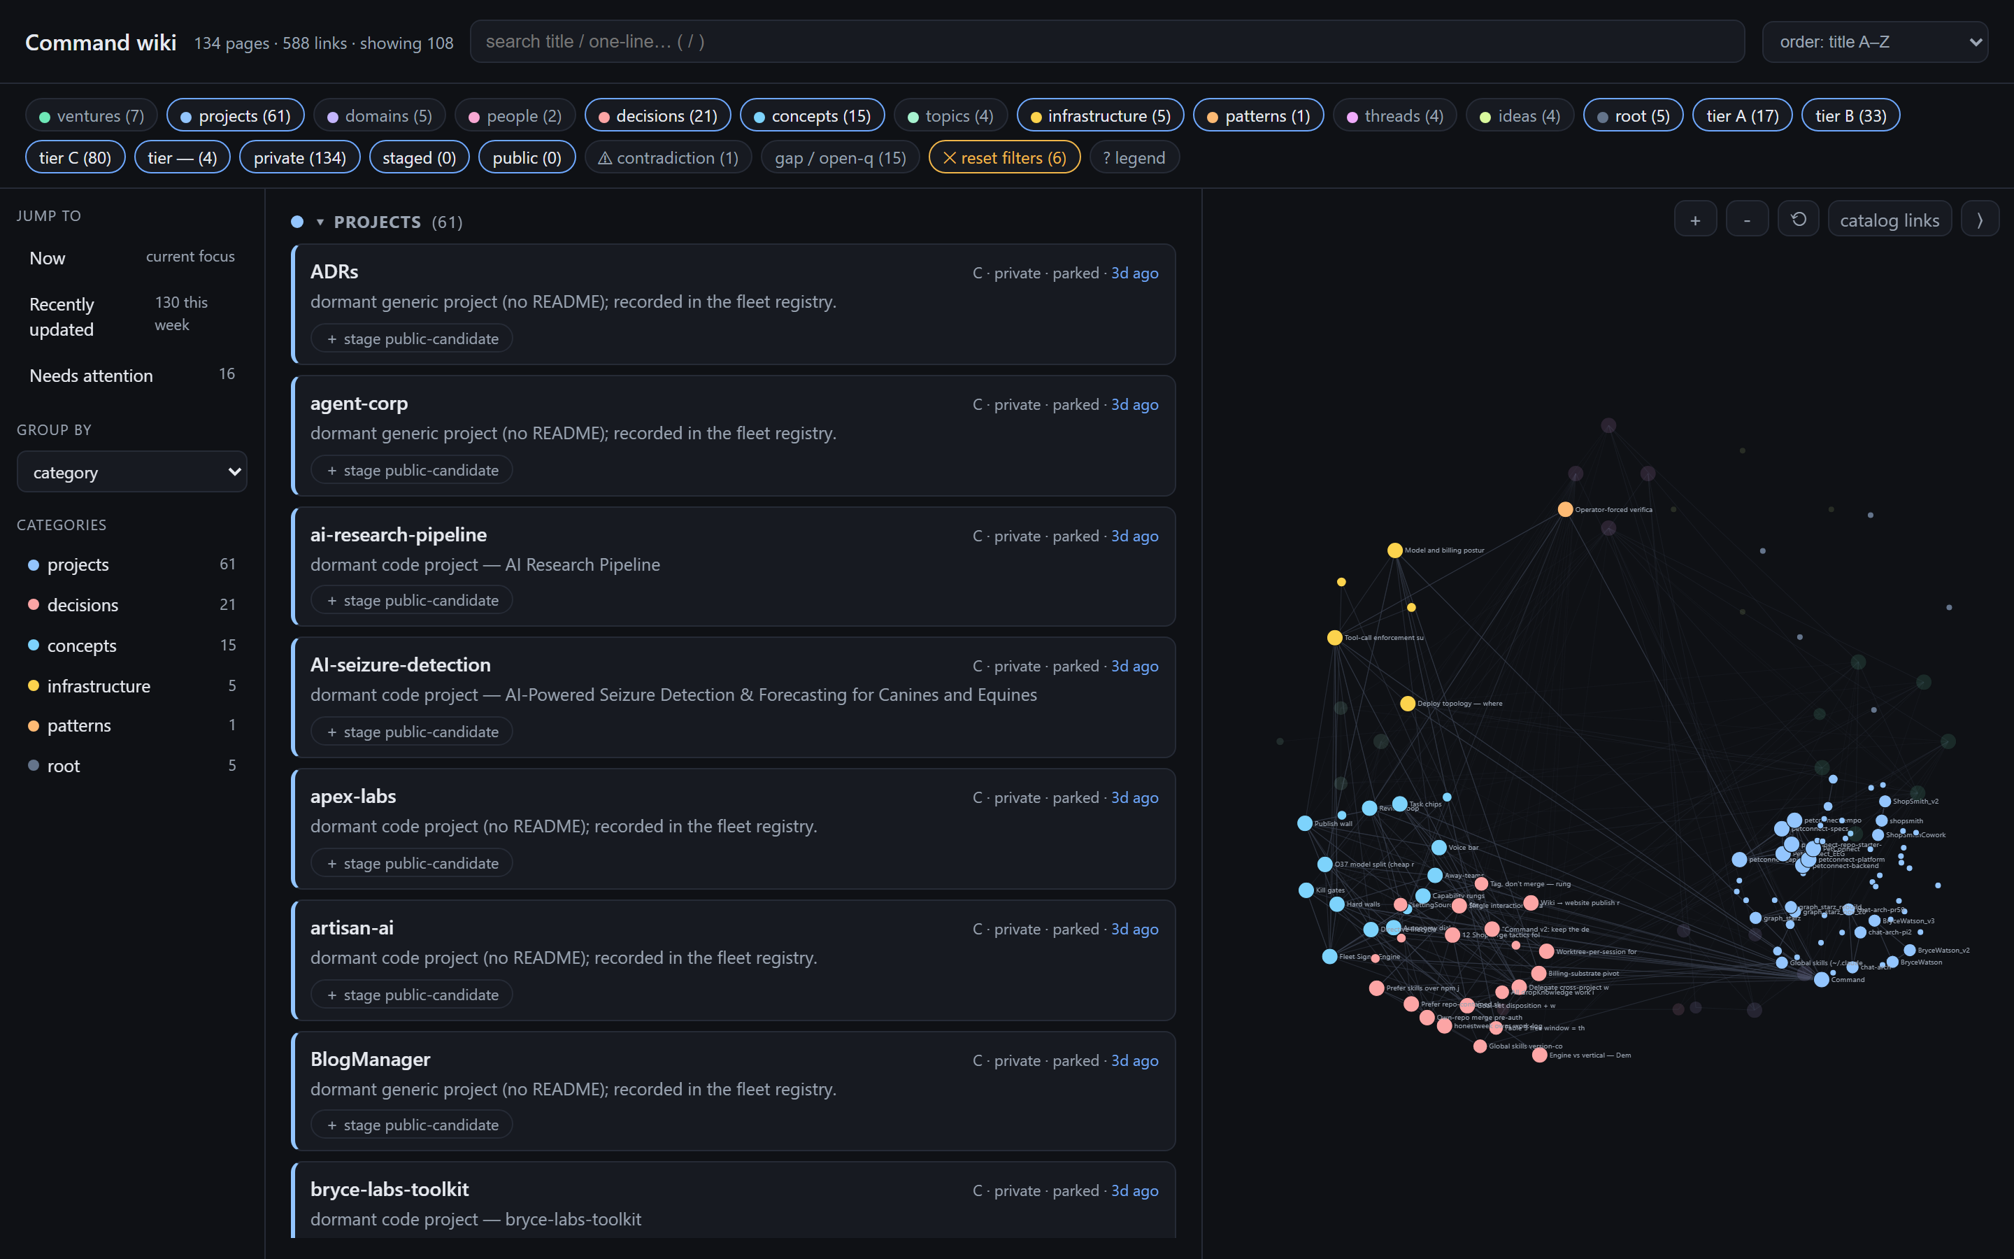Screen dimensions: 2014x1259
Task: Stage ADRs as public-candidate
Action: (x=412, y=338)
